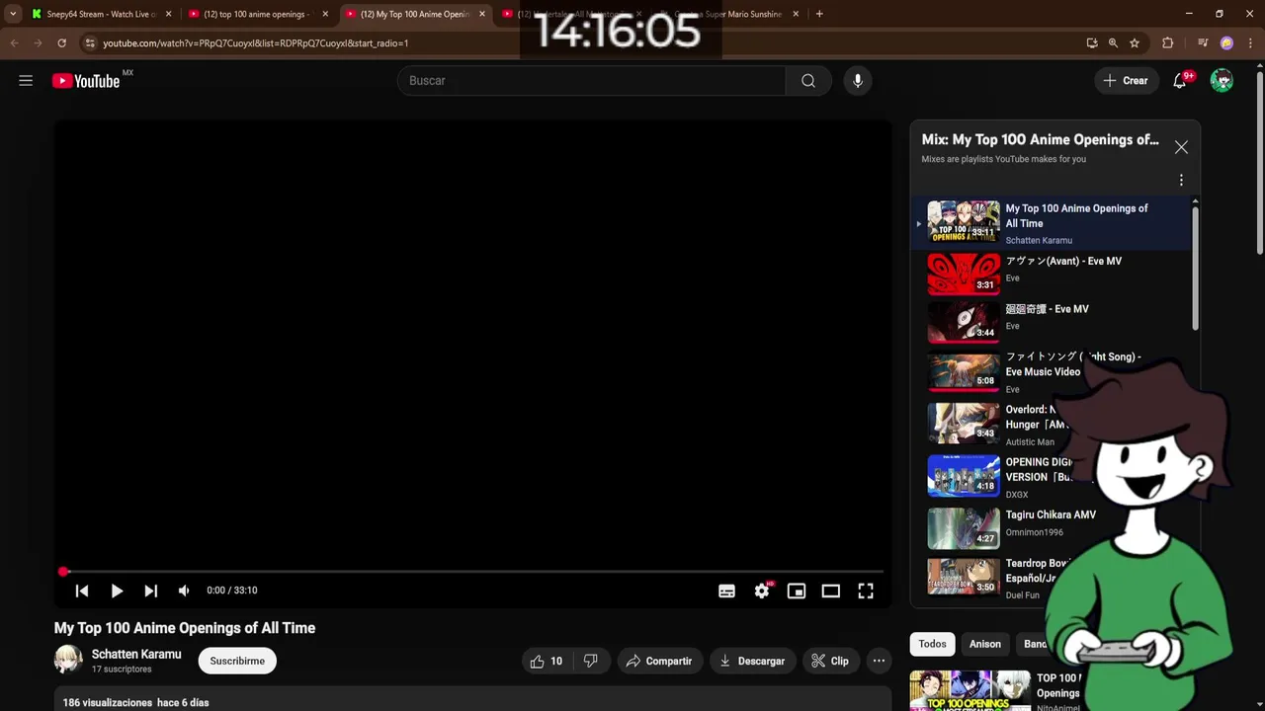Start voice search with microphone icon
Image resolution: width=1265 pixels, height=711 pixels.
(x=858, y=81)
